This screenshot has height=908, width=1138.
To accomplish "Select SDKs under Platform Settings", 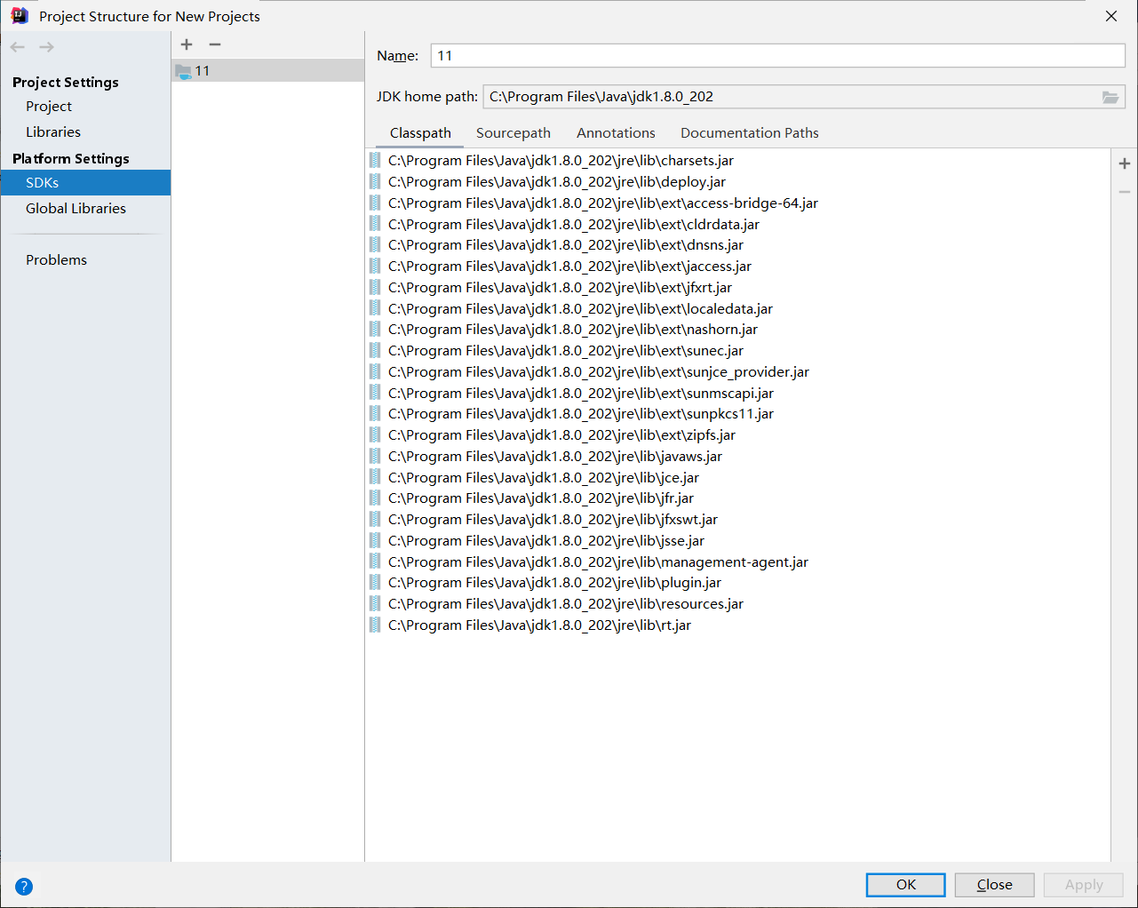I will pos(85,183).
